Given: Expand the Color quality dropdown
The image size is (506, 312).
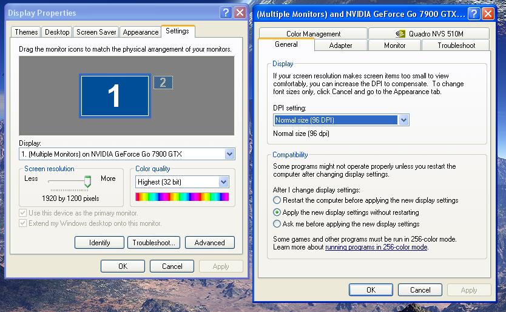Looking at the screenshot, I should click(x=223, y=182).
